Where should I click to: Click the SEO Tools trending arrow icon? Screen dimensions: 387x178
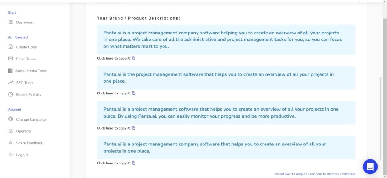[11, 83]
